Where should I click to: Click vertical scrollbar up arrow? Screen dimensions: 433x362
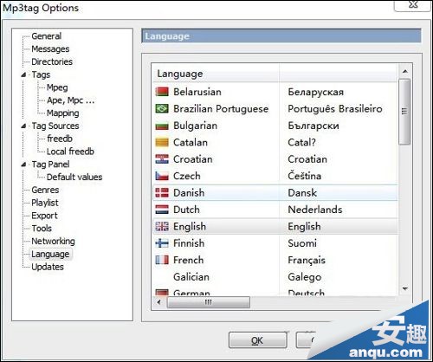pyautogui.click(x=405, y=71)
